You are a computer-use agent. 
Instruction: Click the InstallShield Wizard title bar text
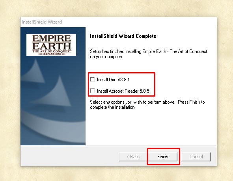point(42,22)
